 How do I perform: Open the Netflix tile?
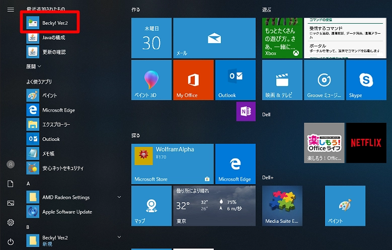click(366, 143)
